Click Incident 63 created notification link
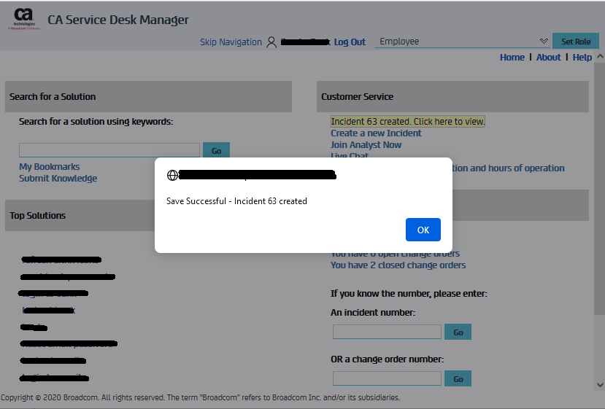This screenshot has width=605, height=409. point(408,122)
